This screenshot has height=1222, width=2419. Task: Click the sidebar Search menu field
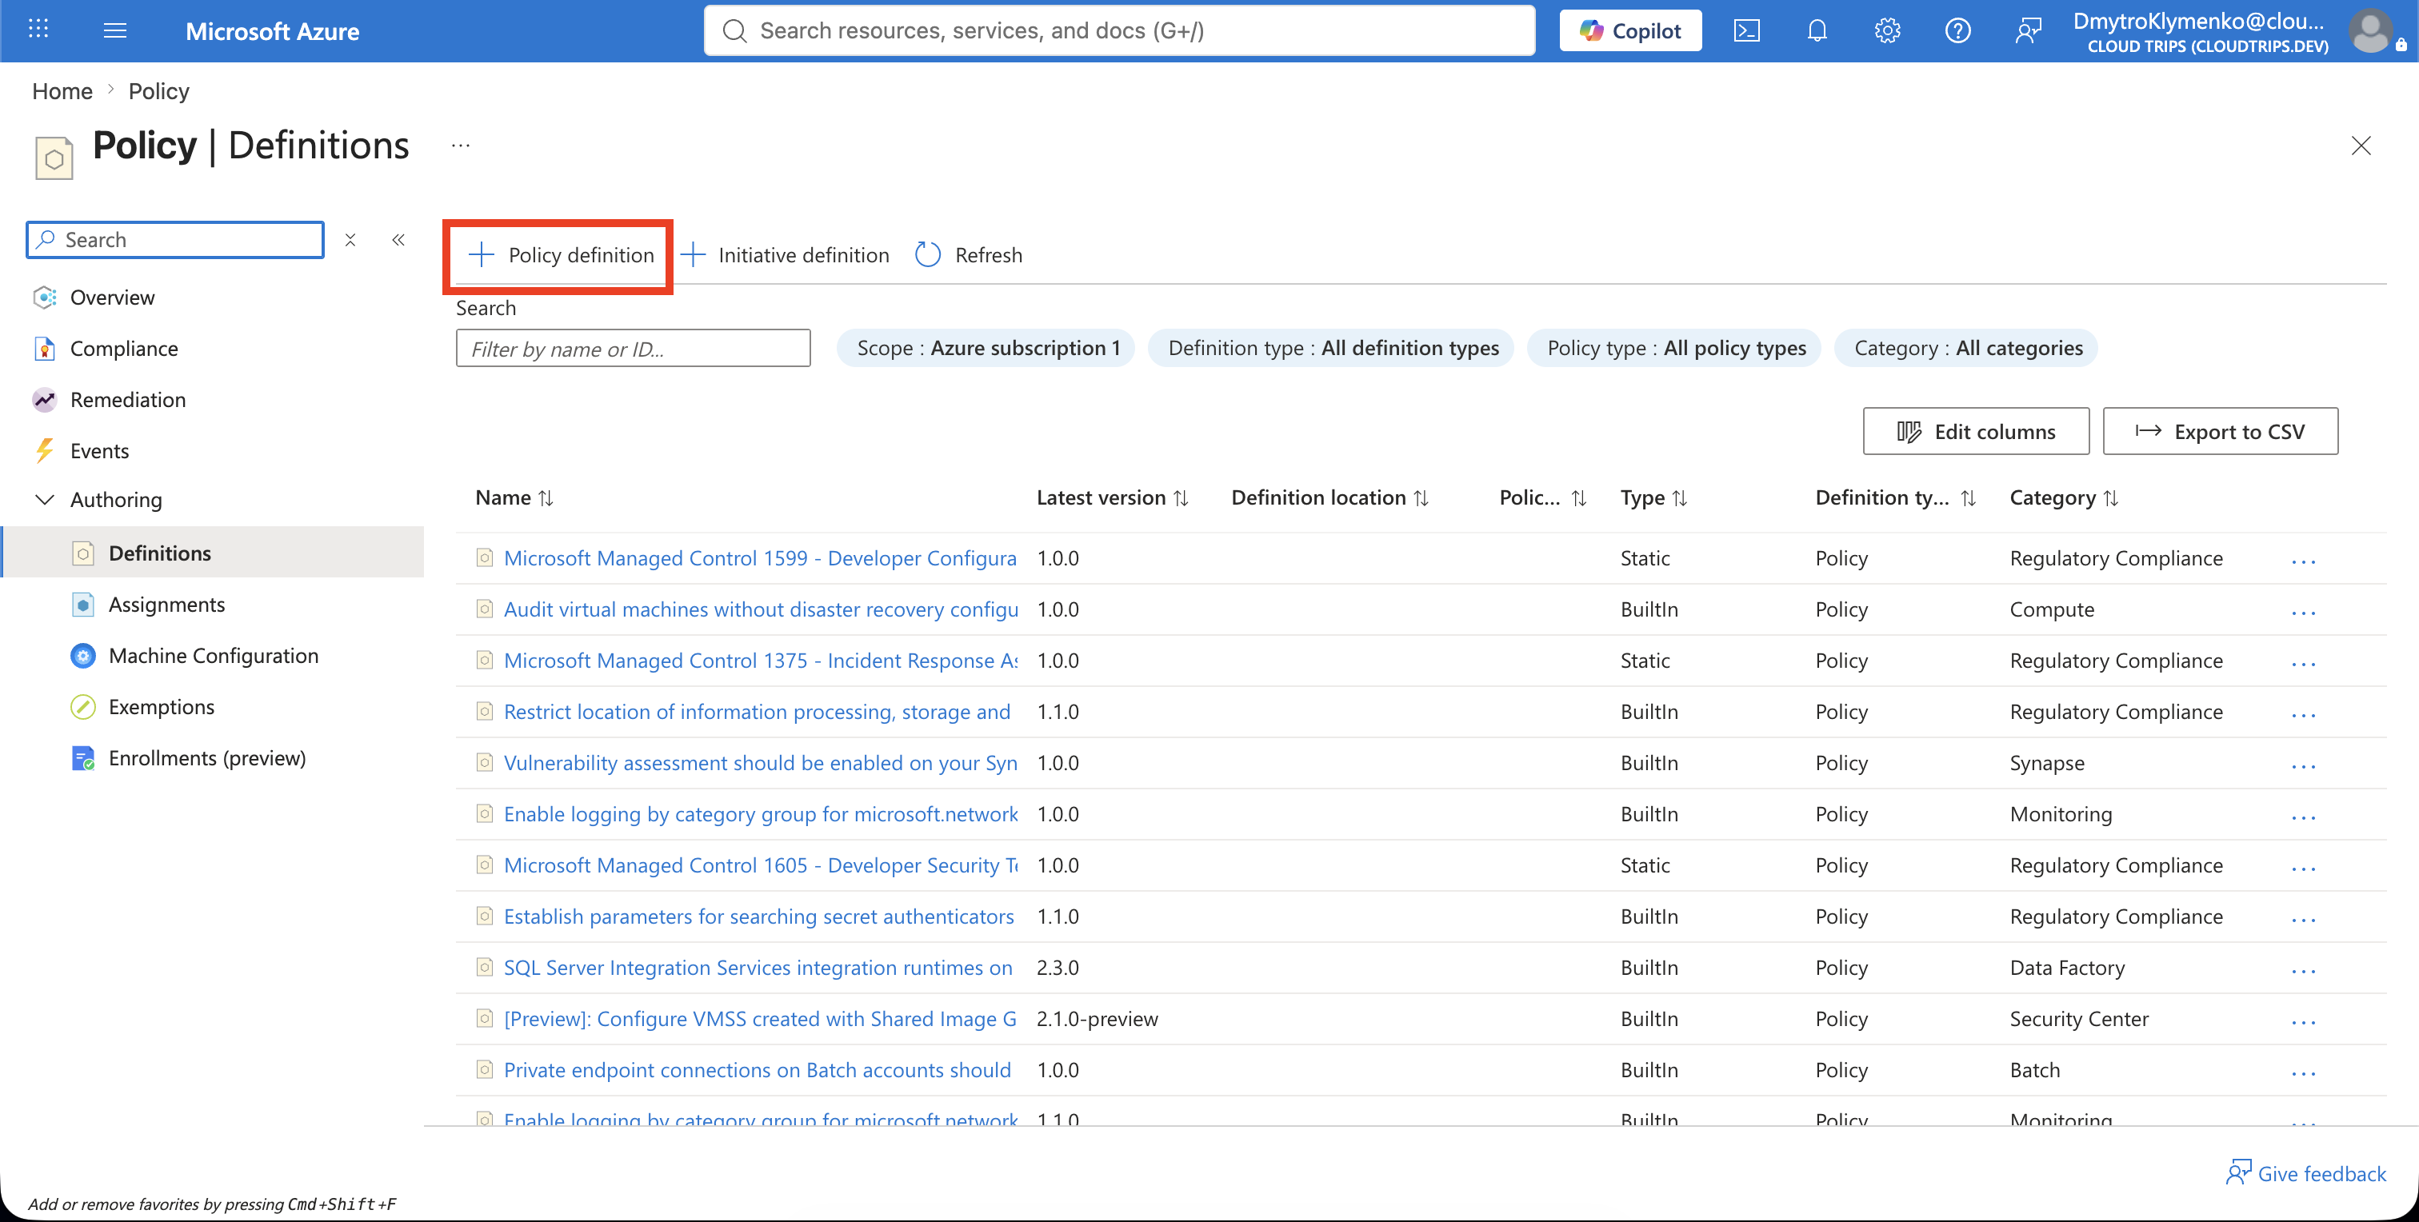pos(176,239)
